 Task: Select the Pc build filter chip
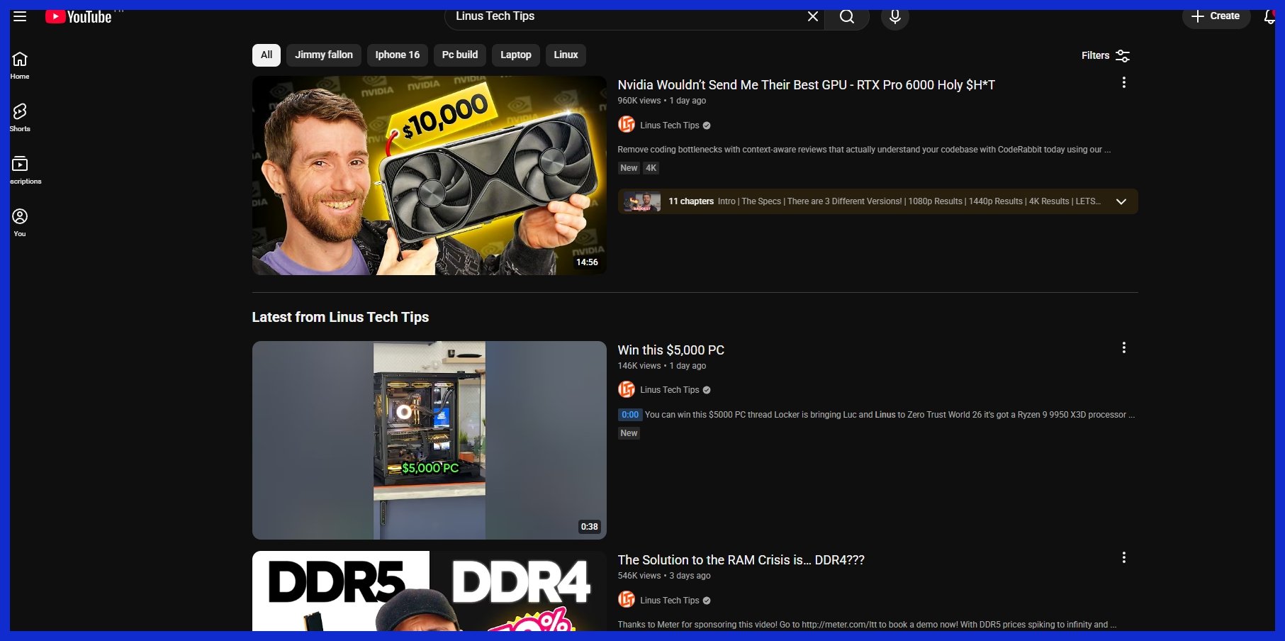pos(459,55)
